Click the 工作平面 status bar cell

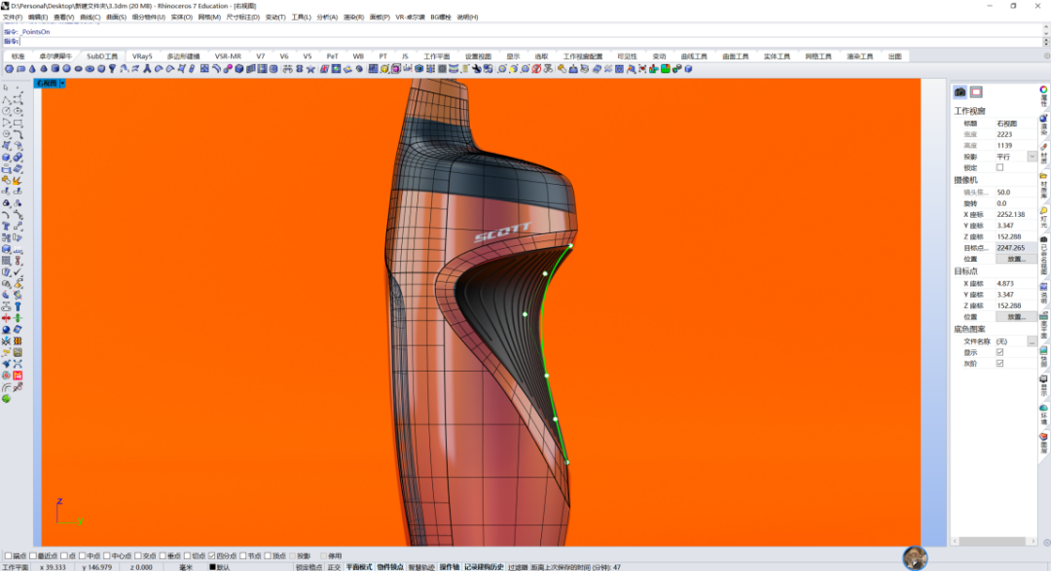coord(16,567)
